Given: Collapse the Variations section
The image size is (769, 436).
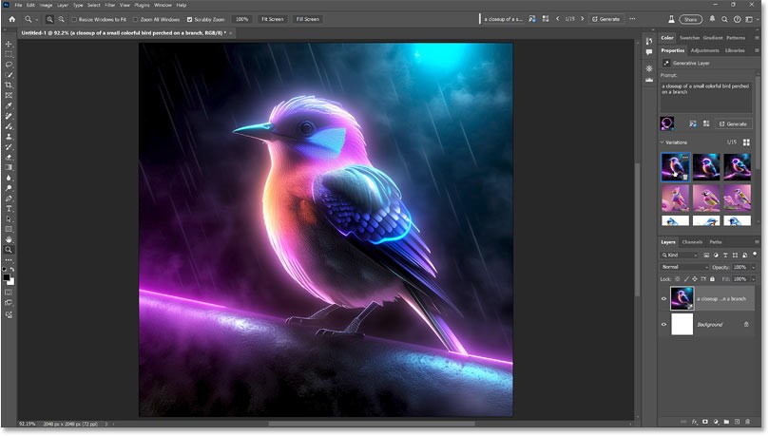Looking at the screenshot, I should (x=663, y=142).
